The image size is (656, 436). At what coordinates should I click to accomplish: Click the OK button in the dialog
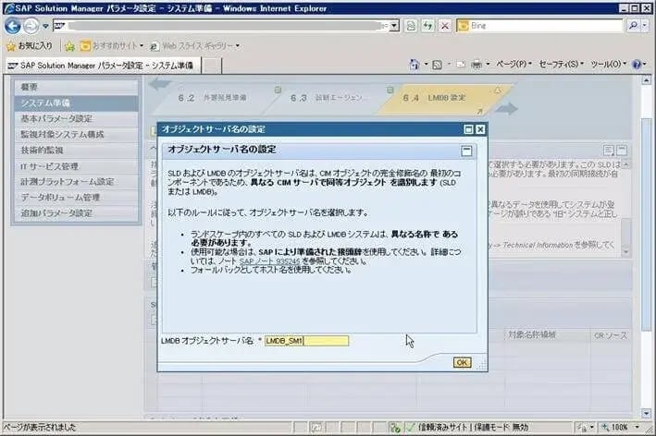coord(462,362)
